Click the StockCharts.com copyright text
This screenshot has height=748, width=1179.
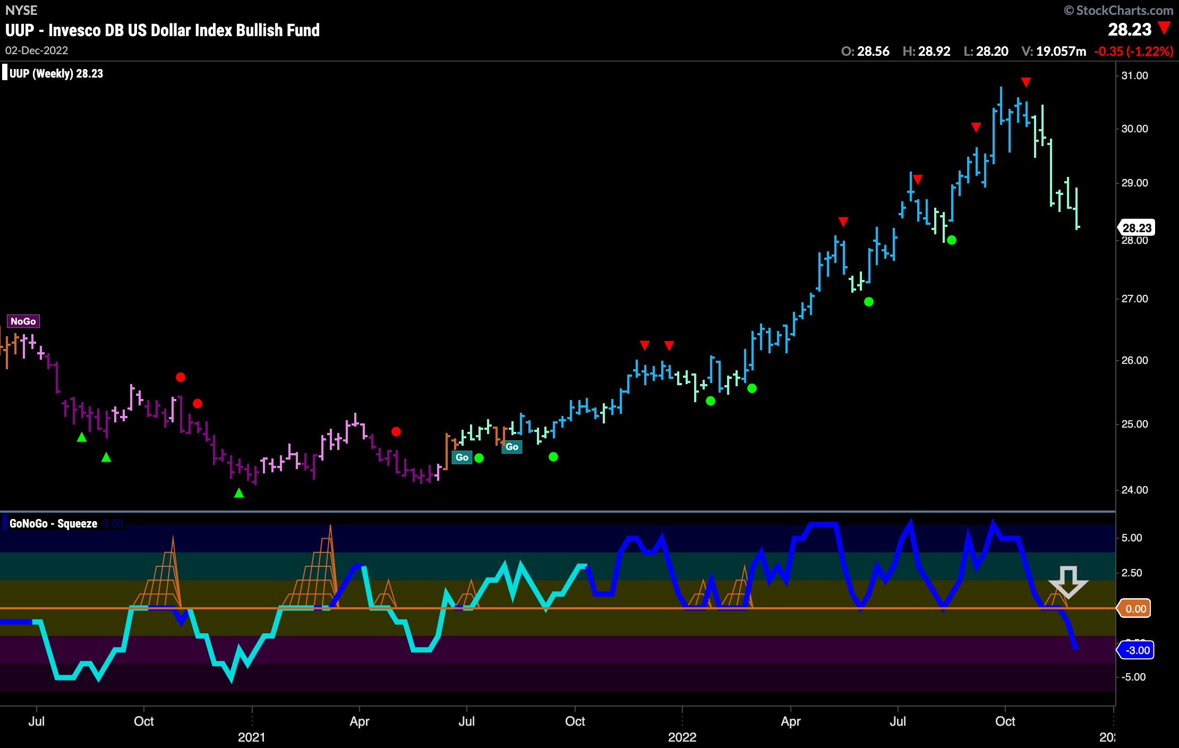click(x=1119, y=10)
